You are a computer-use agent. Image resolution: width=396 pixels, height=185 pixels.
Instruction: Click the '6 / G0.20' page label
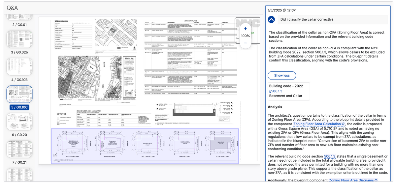(19, 135)
